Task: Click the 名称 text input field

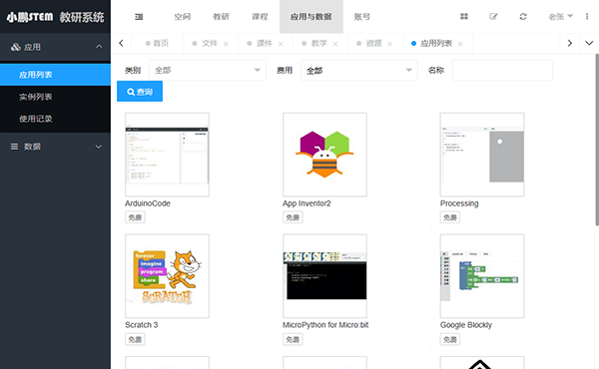Action: (x=502, y=70)
